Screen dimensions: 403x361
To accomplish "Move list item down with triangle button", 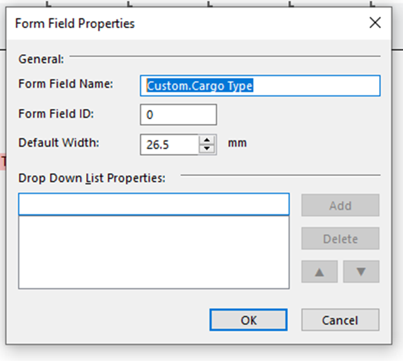I will [361, 272].
